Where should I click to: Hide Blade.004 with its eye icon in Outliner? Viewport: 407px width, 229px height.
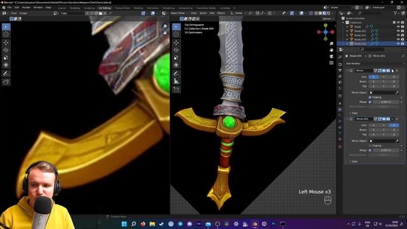point(398,44)
